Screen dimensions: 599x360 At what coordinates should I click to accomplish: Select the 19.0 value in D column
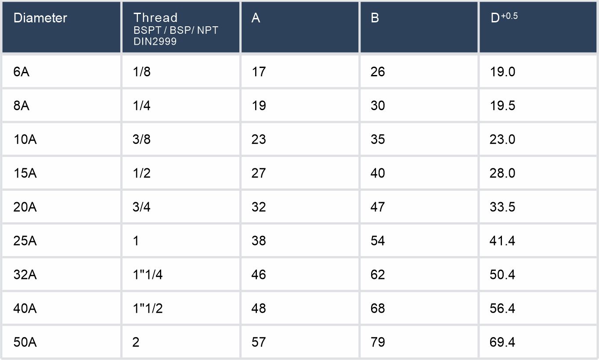[x=502, y=72]
